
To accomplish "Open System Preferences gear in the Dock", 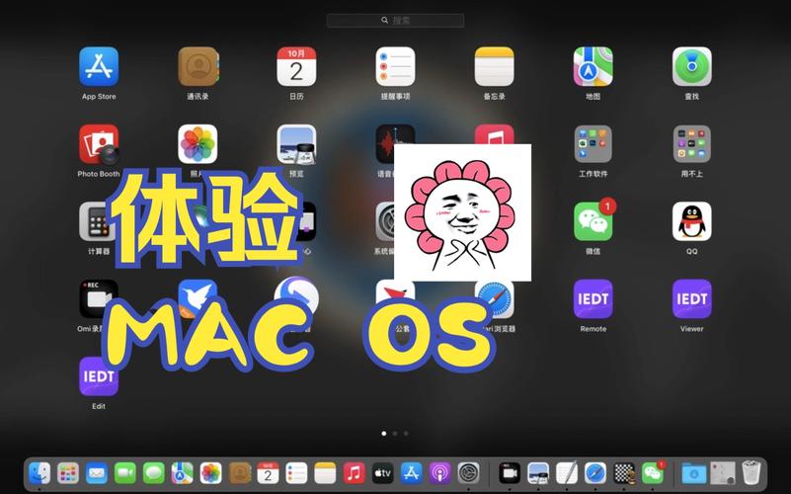I will pos(469,473).
